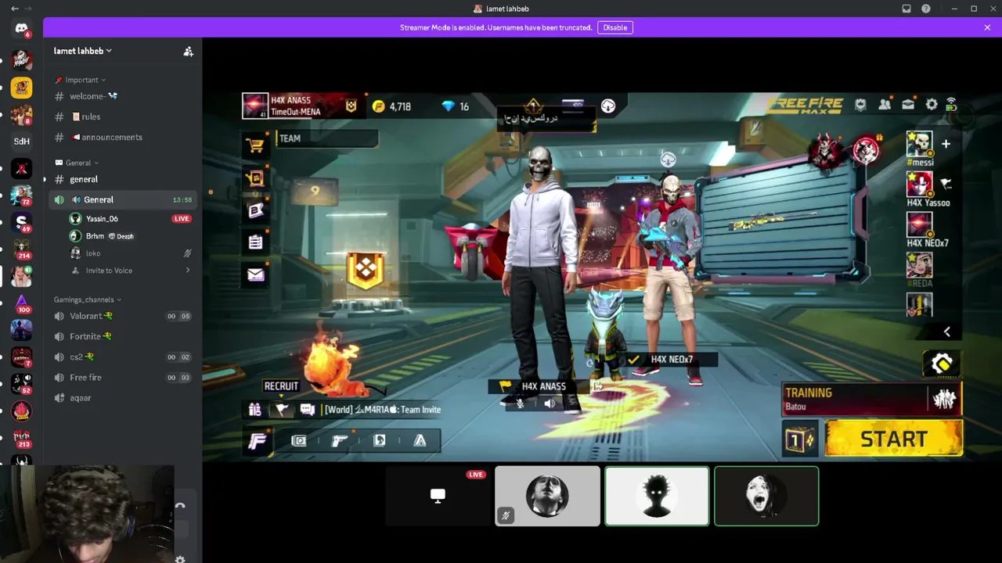Screen dimensions: 1002x563
Task: Expand the lamet lahbeb server menu
Action: [83, 51]
